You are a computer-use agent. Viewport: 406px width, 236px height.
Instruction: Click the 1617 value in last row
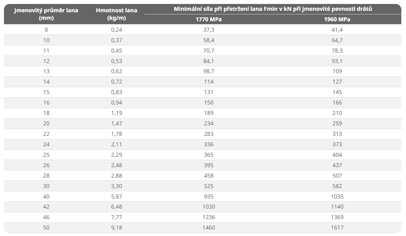337,227
